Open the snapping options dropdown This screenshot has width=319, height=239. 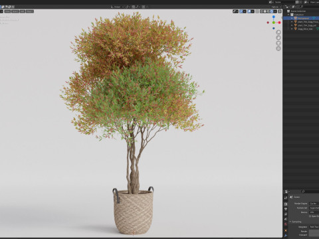tap(138, 7)
